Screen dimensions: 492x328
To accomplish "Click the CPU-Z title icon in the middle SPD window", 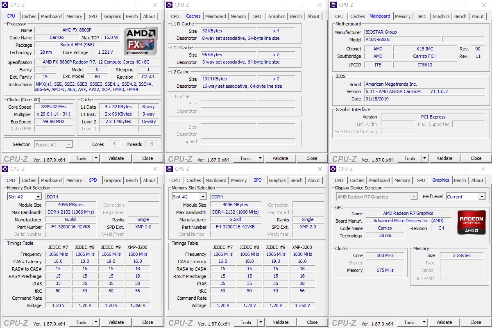I will 169,169.
